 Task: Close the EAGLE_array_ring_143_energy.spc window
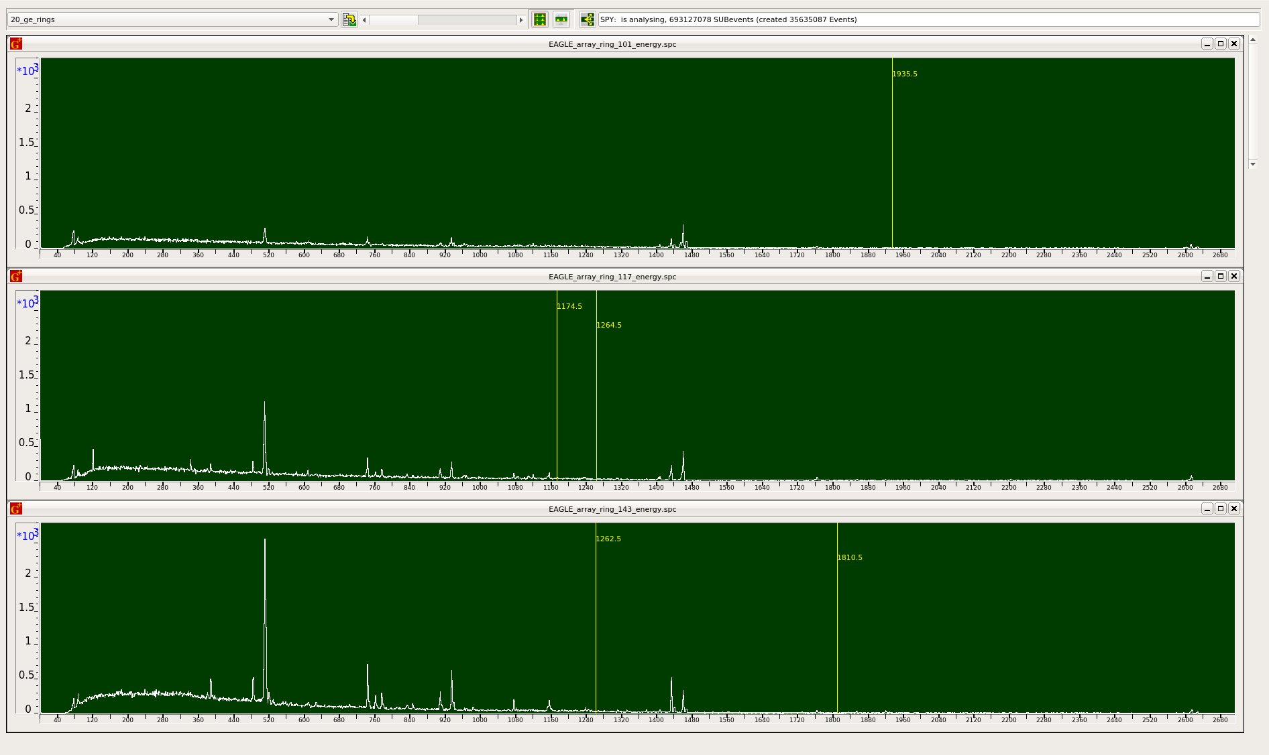1234,508
